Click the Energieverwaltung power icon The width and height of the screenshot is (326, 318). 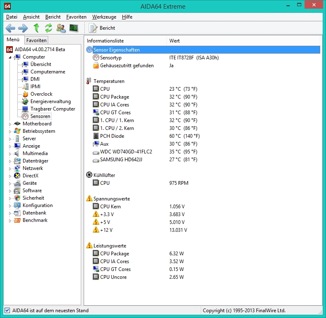point(26,101)
